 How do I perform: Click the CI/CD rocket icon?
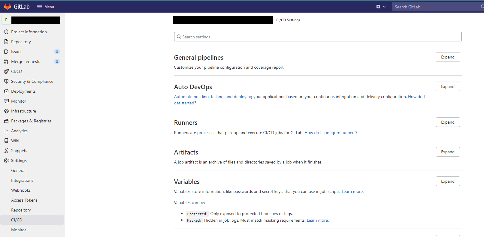[x=6, y=71]
